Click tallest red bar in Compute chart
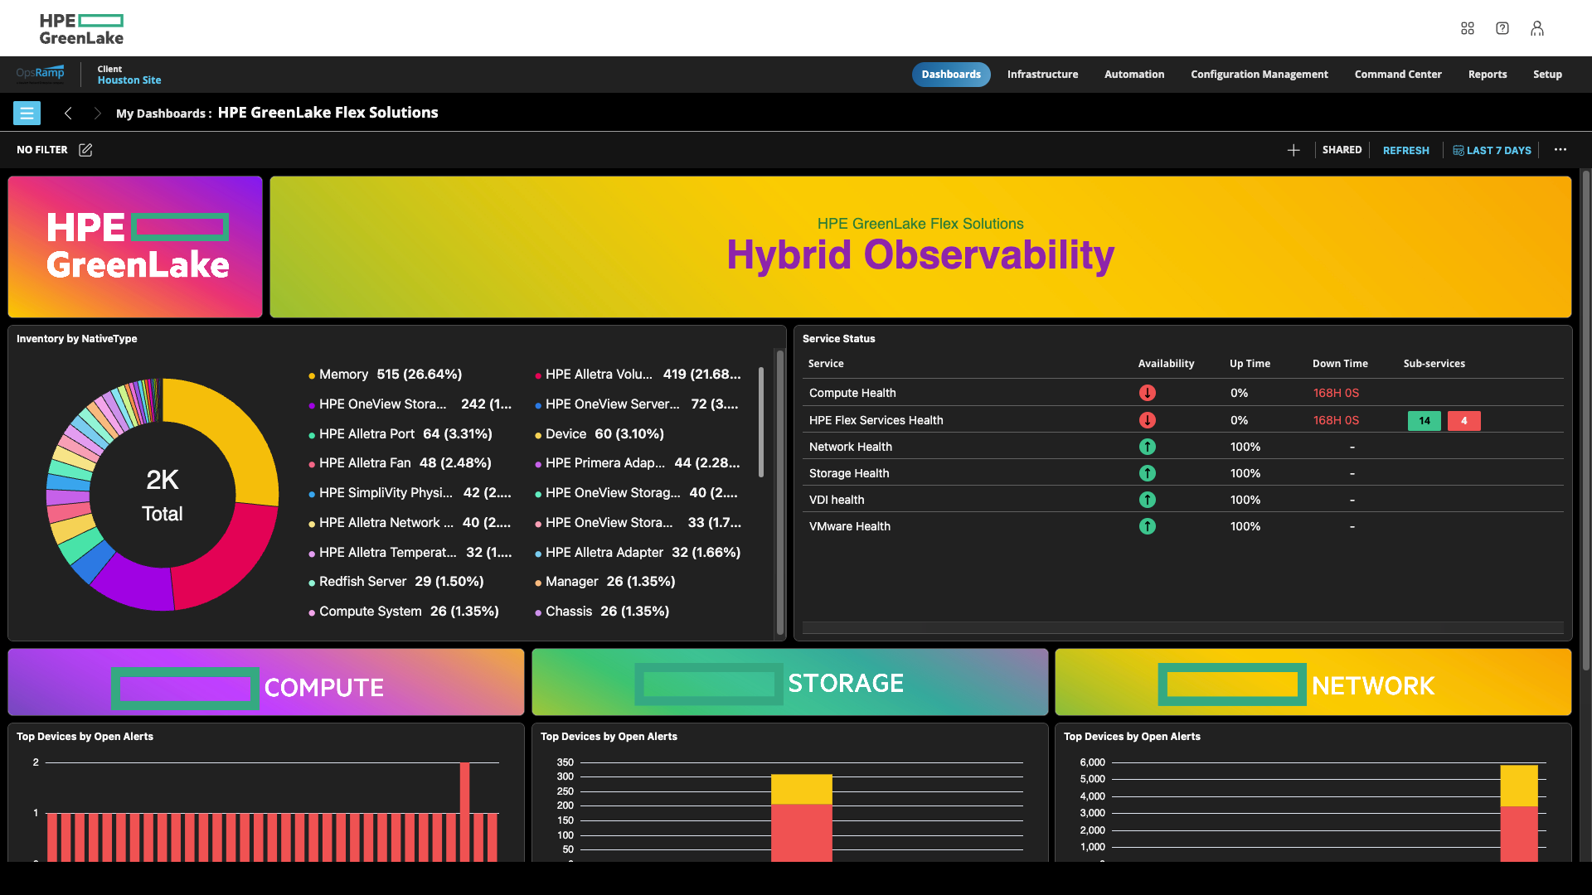Image resolution: width=1592 pixels, height=895 pixels. [x=464, y=812]
